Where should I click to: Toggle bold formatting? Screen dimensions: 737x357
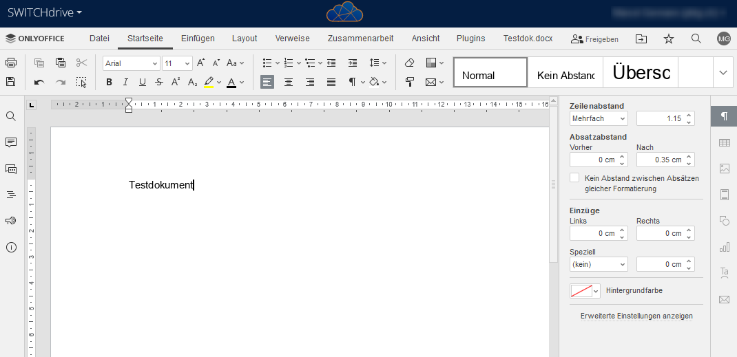point(109,83)
